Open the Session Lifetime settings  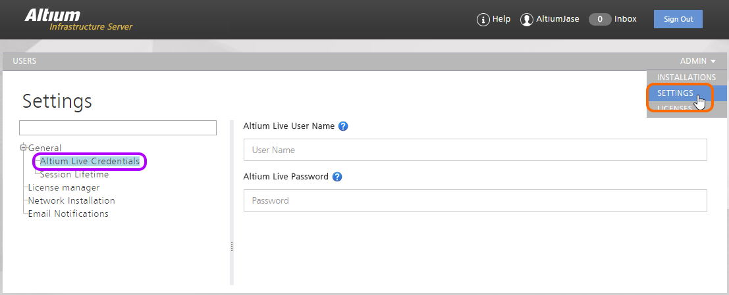[x=74, y=175]
